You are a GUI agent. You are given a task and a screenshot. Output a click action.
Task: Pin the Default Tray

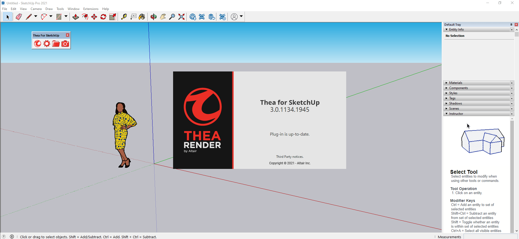(x=511, y=24)
